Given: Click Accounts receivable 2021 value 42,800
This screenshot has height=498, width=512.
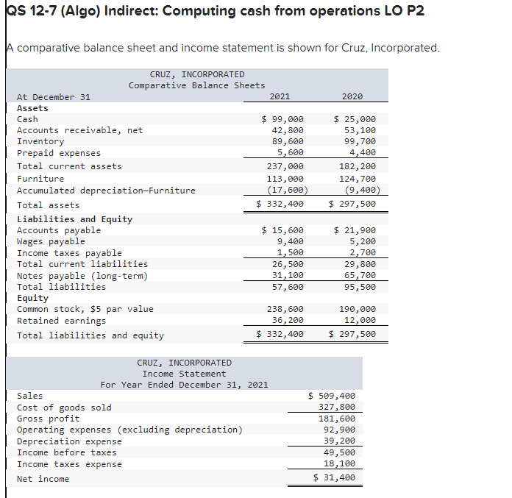Looking at the screenshot, I should point(288,130).
